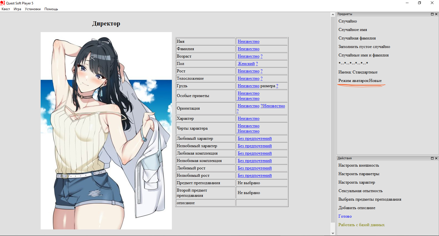This screenshot has height=236, width=439.
Task: Click first Неизвестно under Черты характера
Action: [248, 126]
